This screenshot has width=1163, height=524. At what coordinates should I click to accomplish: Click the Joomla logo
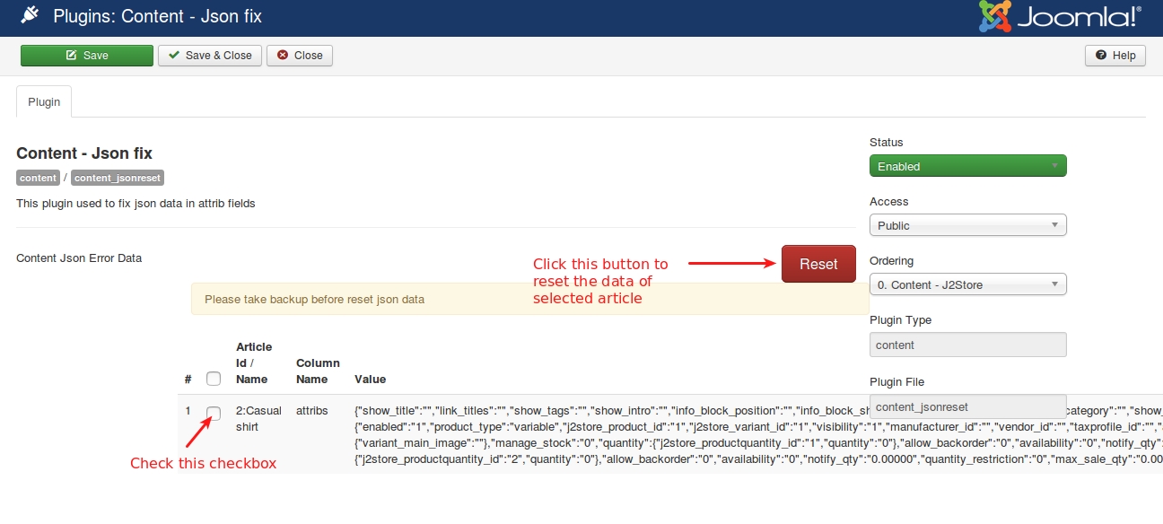pos(1060,17)
